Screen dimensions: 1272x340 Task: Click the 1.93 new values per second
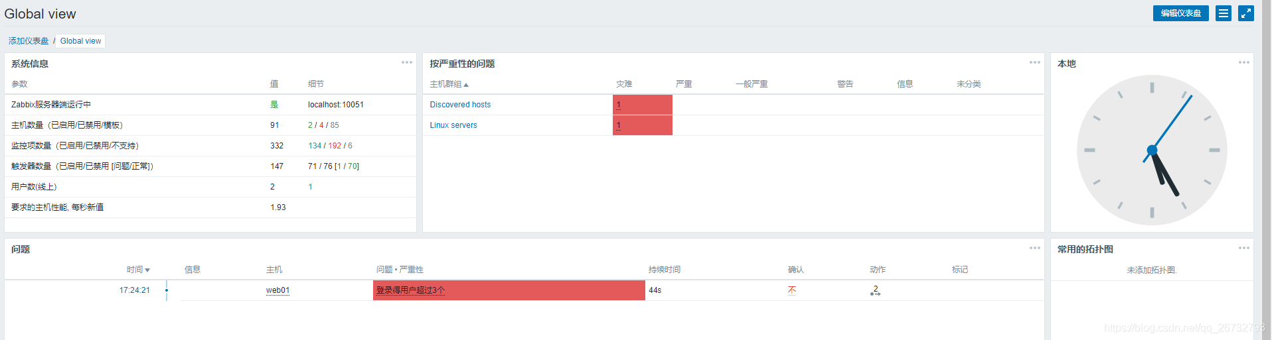pyautogui.click(x=278, y=207)
